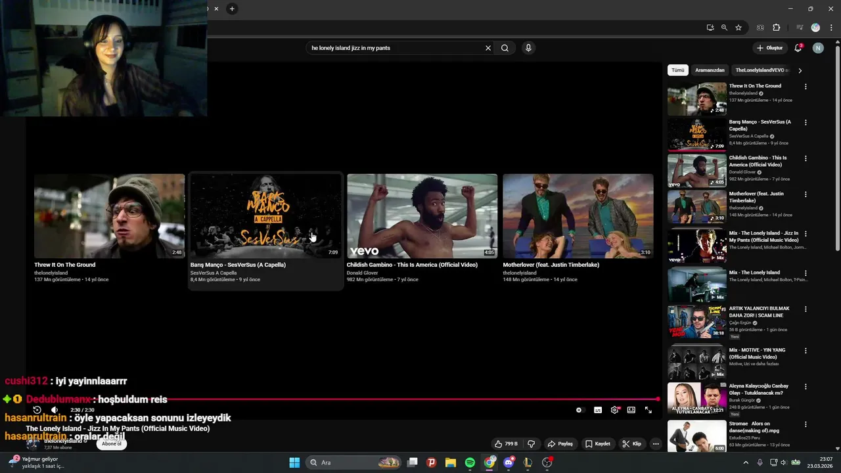Click the install app icon in address bar
The width and height of the screenshot is (841, 473).
(710, 28)
